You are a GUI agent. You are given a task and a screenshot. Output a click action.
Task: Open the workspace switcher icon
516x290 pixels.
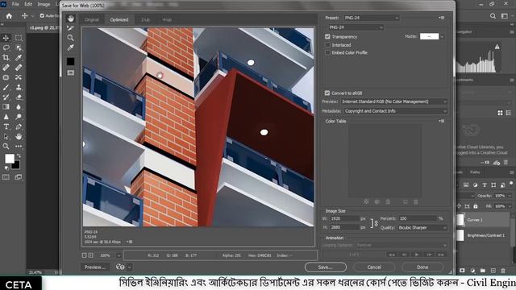point(504,16)
